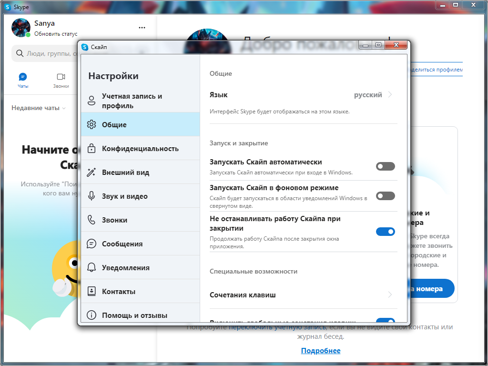
Task: Minimize the Скайп settings window
Action: pos(366,45)
